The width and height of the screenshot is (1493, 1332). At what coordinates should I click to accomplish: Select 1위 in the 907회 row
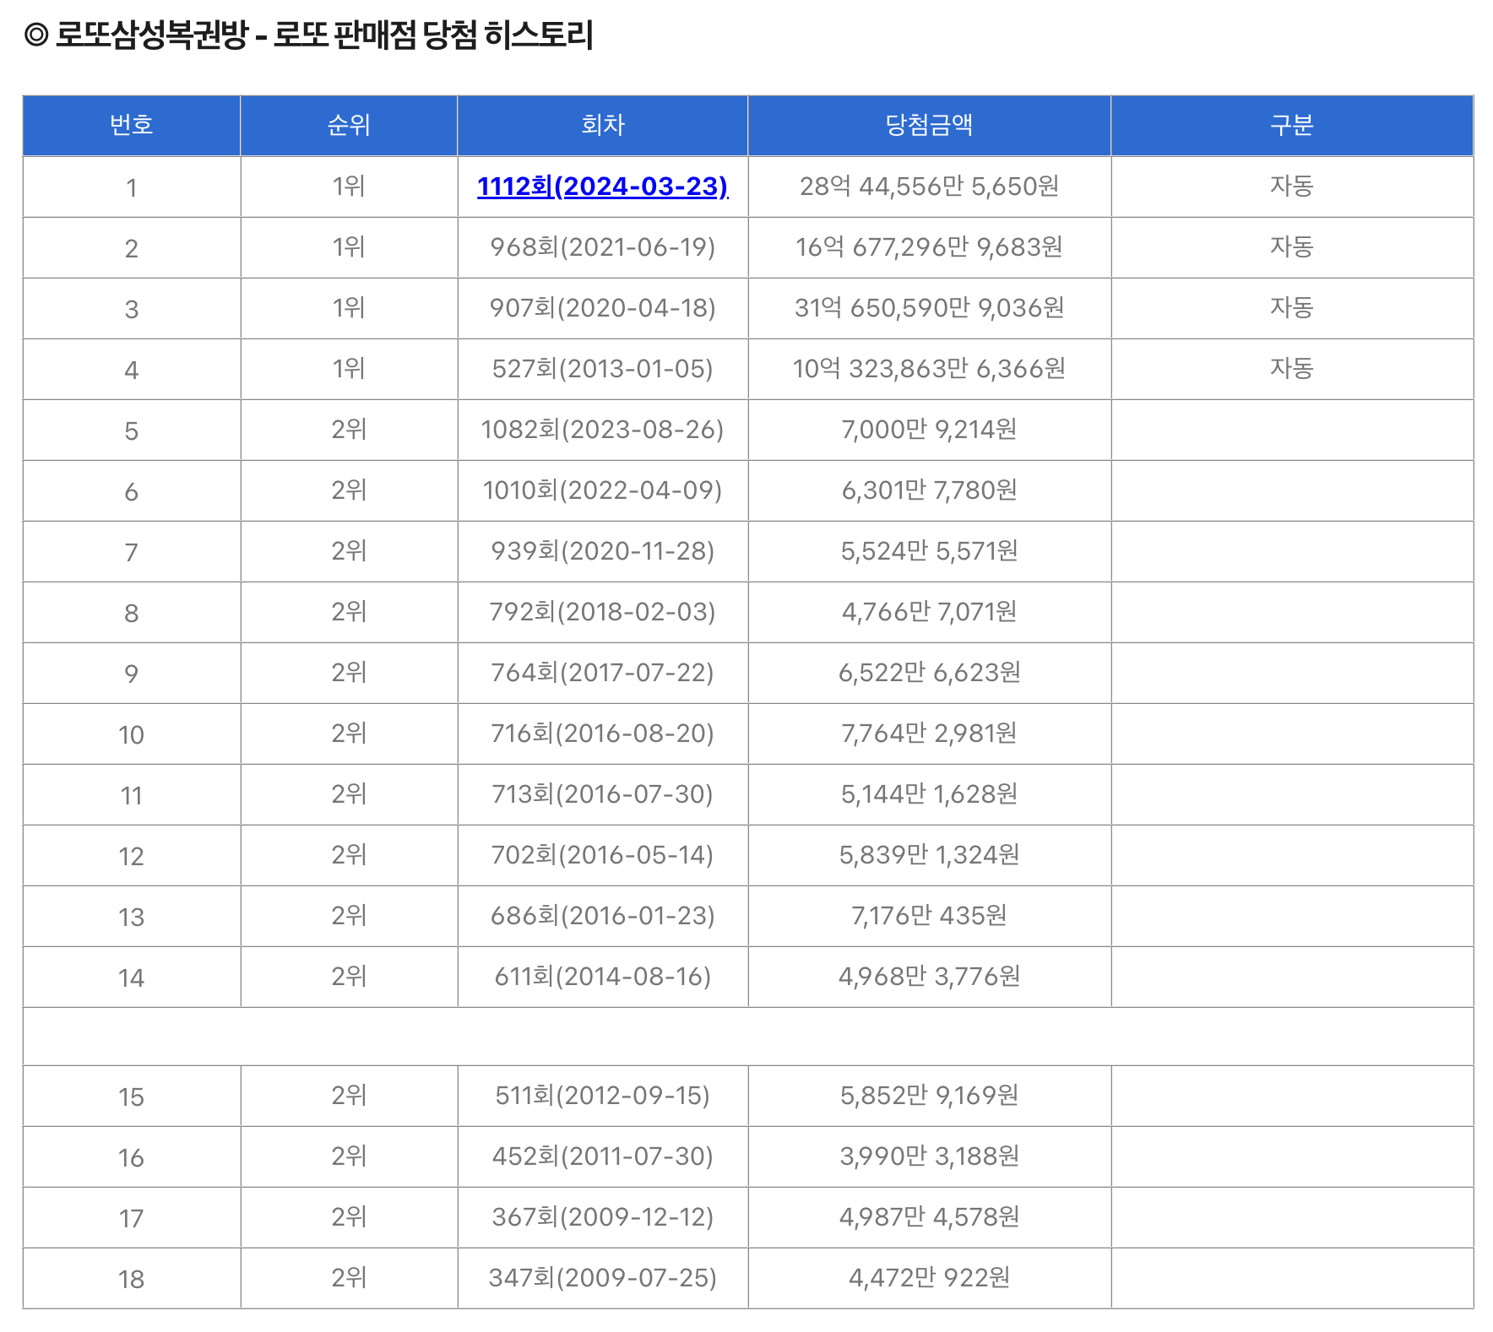point(349,307)
